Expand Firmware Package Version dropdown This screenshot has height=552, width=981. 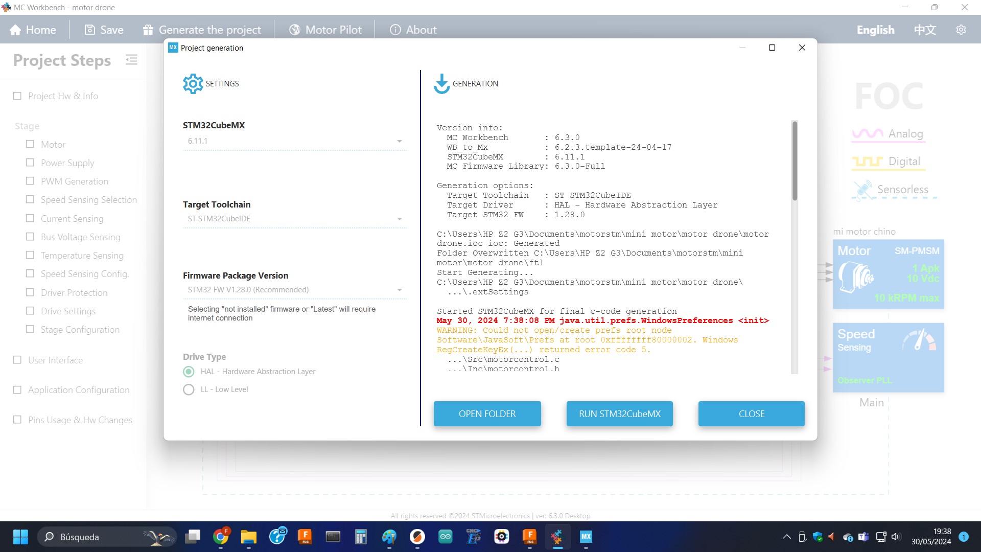coord(399,290)
